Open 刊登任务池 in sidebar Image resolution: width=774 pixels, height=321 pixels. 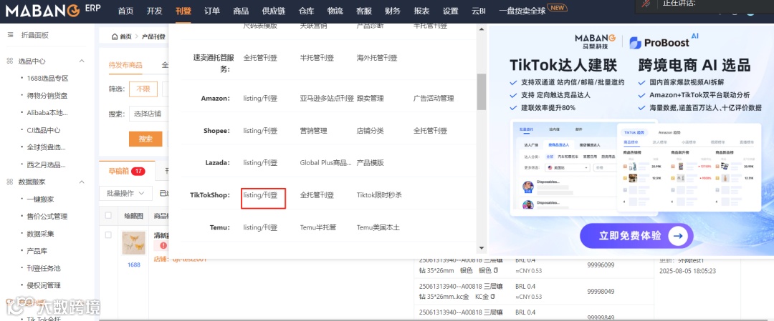[44, 268]
